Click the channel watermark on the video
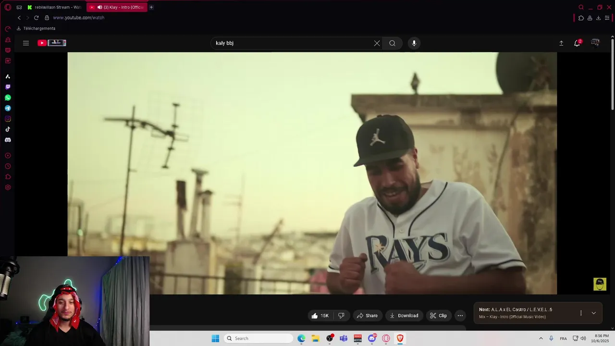Image resolution: width=615 pixels, height=346 pixels. coord(600,284)
